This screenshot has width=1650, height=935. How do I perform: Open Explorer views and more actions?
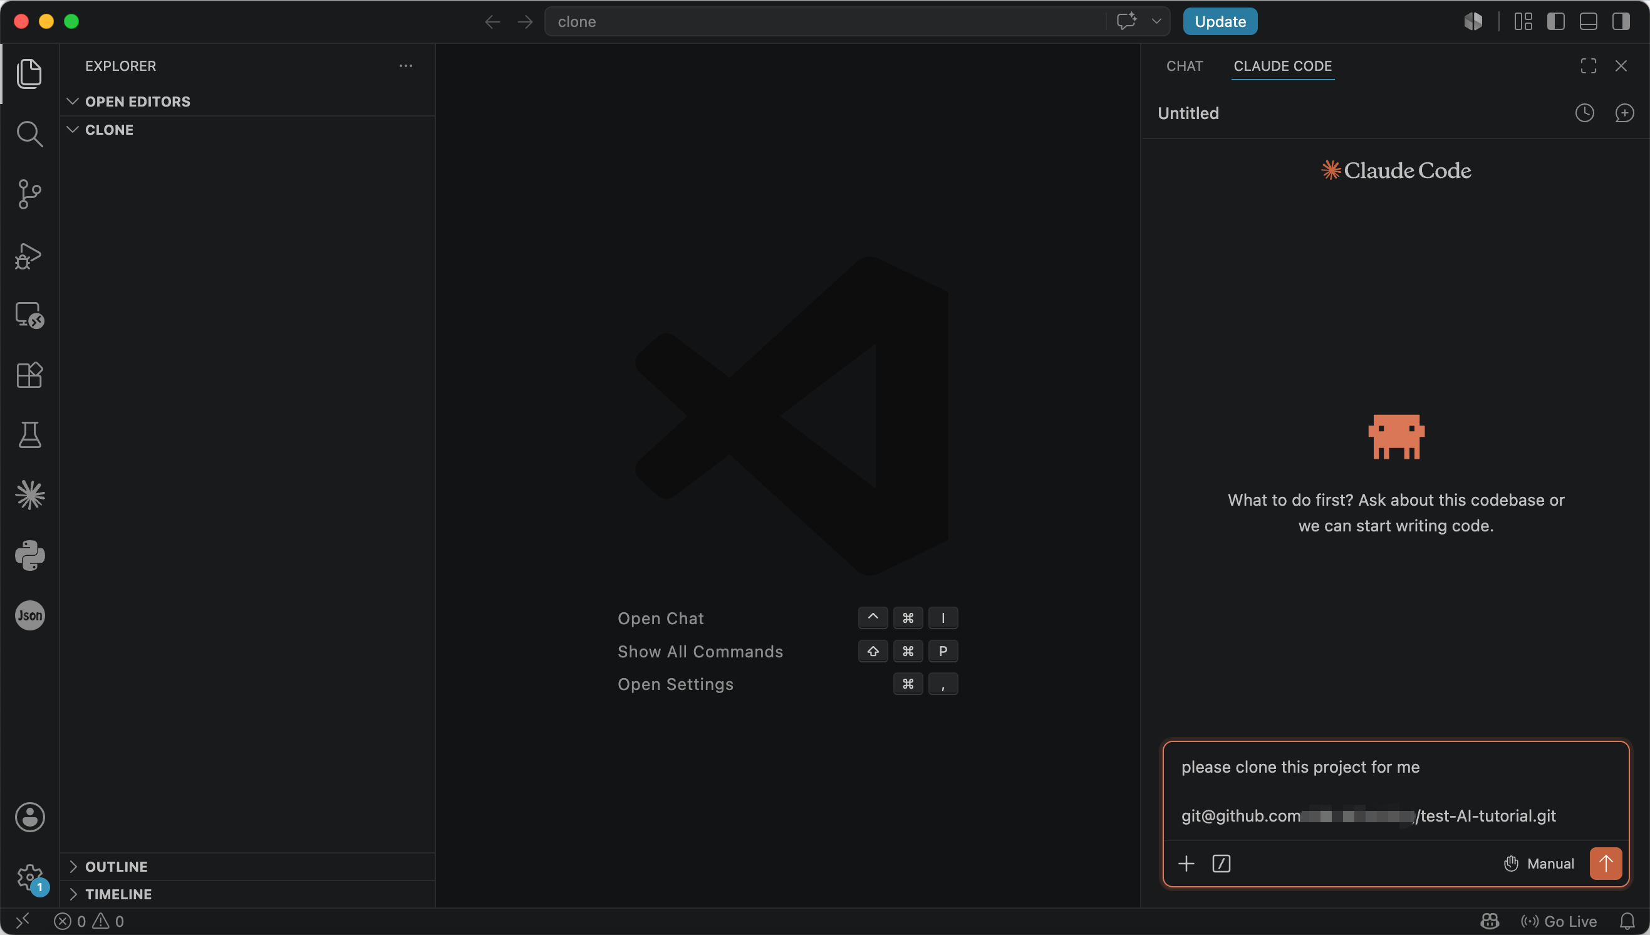pos(405,66)
